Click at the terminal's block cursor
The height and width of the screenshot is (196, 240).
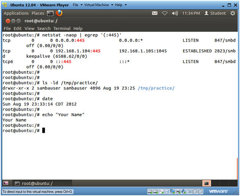coord(44,131)
